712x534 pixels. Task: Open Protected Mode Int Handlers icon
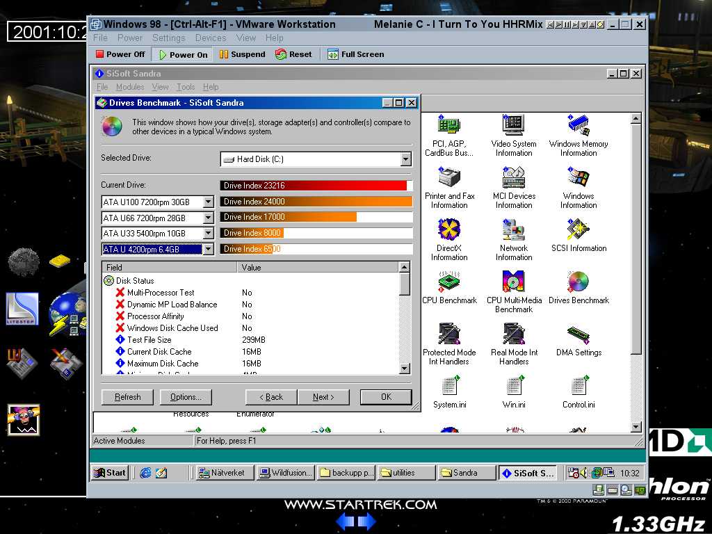click(449, 334)
